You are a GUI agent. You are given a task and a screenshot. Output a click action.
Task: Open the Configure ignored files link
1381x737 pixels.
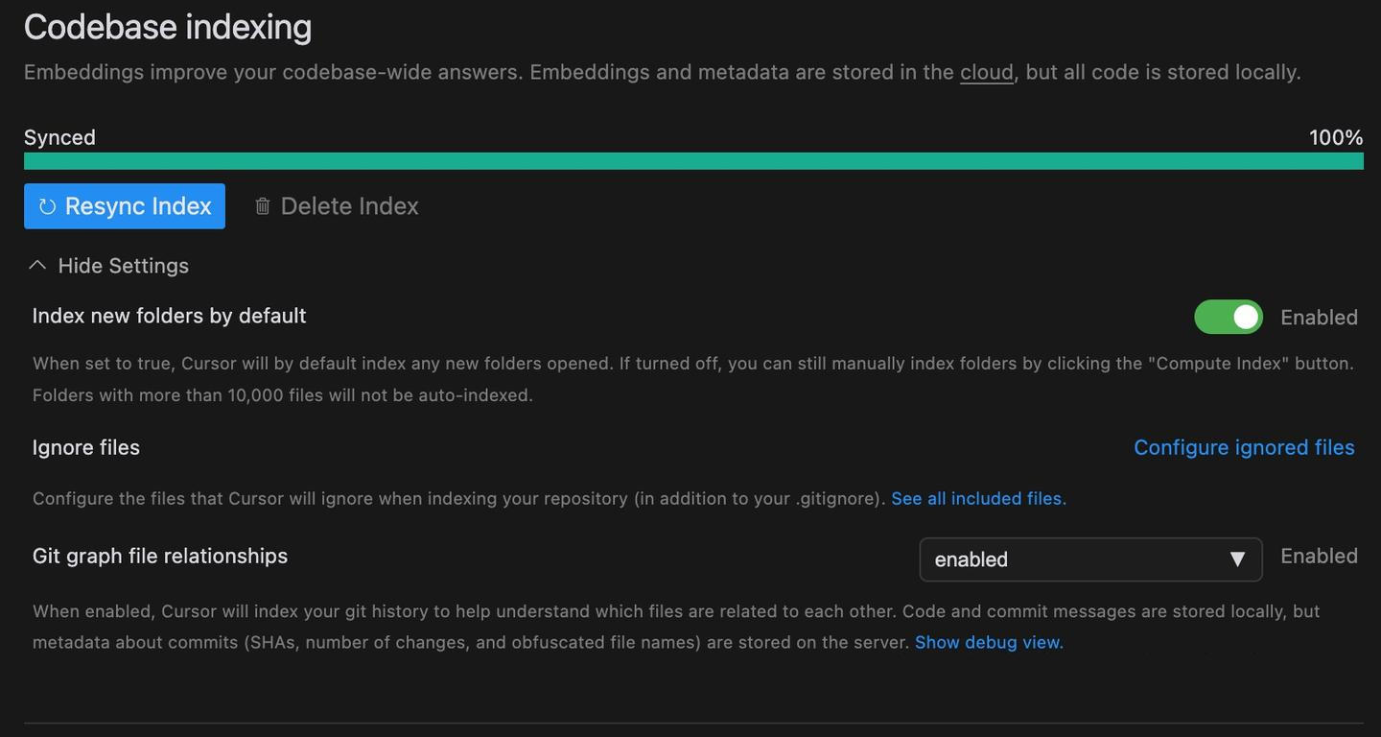(1244, 447)
